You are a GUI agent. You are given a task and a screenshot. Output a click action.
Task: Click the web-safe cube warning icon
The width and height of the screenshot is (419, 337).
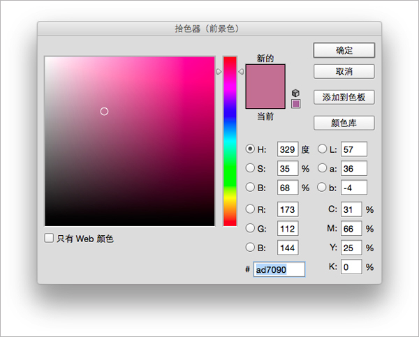[295, 93]
